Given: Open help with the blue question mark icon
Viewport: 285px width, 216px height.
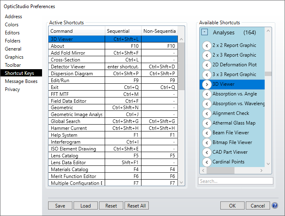Looking at the screenshot, I should pyautogui.click(x=274, y=205).
